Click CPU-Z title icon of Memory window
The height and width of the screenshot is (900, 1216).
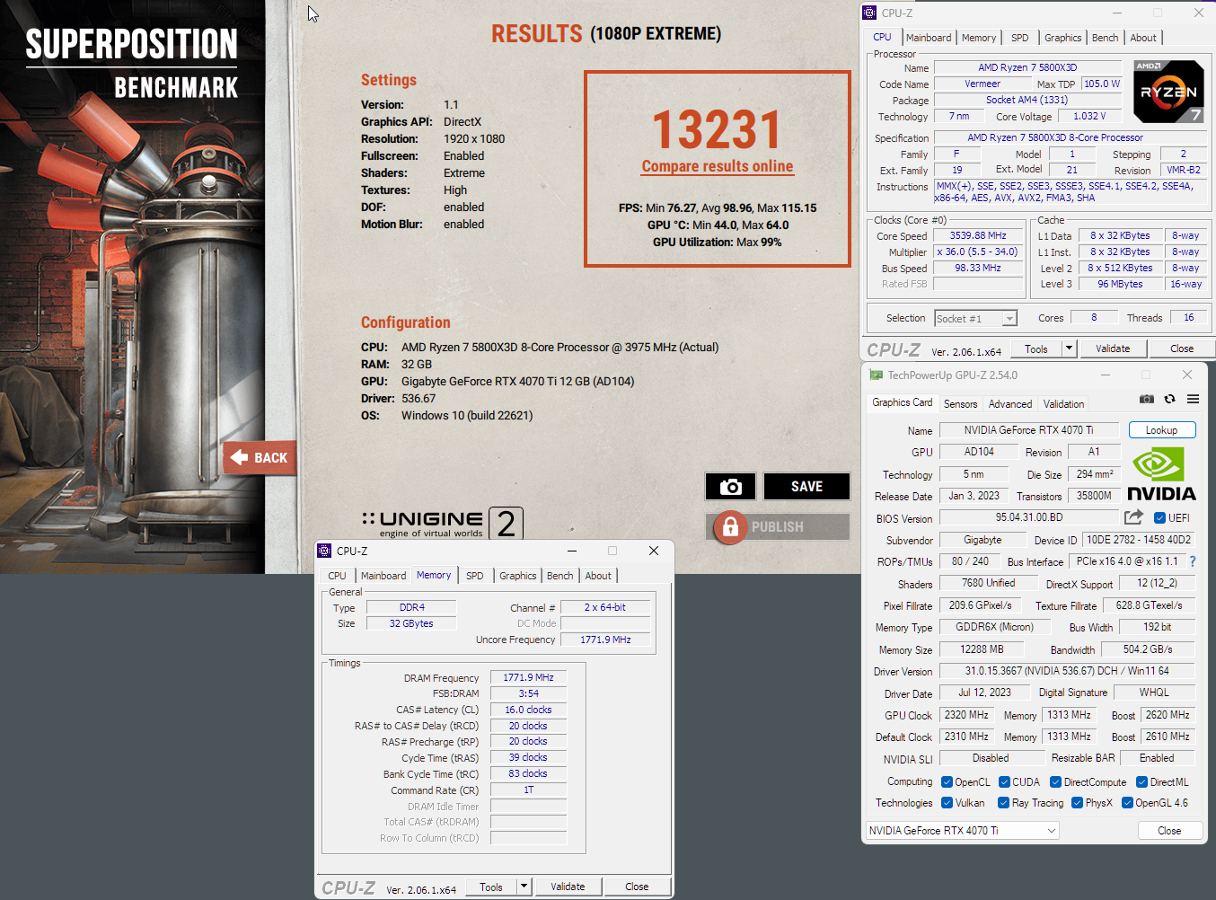324,551
